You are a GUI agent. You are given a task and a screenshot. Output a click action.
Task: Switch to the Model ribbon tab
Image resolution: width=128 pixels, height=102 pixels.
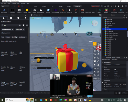coord(69,6)
